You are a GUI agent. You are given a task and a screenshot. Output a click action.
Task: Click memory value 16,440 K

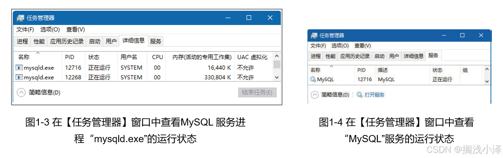click(219, 68)
